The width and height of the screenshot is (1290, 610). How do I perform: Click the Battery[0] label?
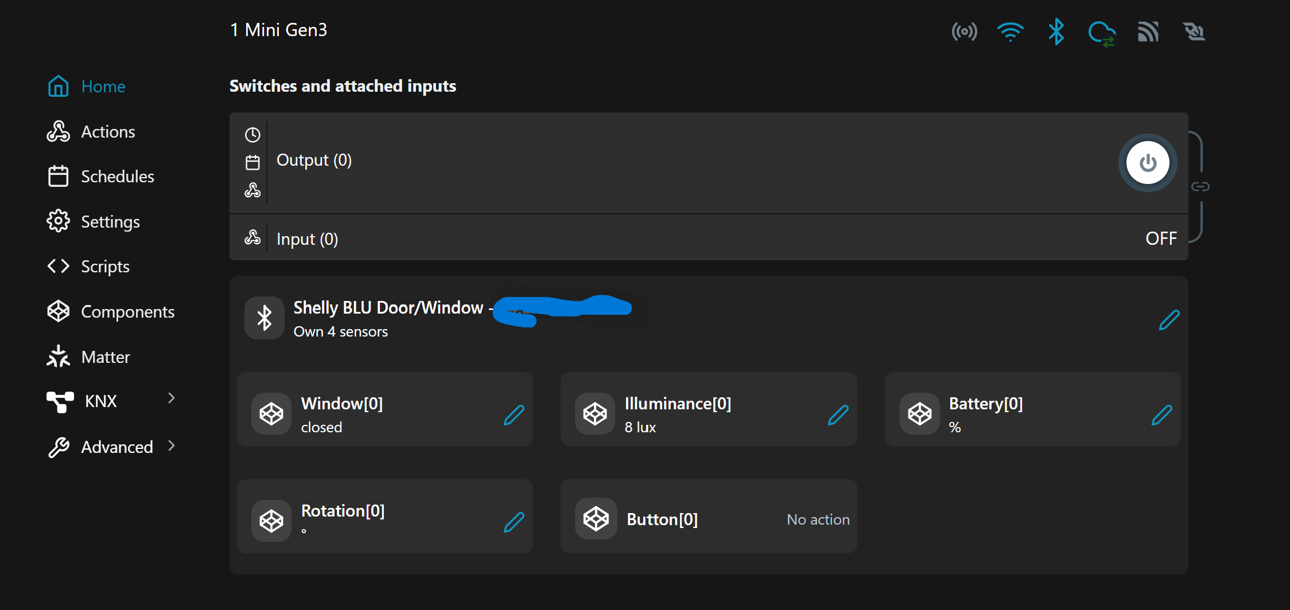[986, 404]
